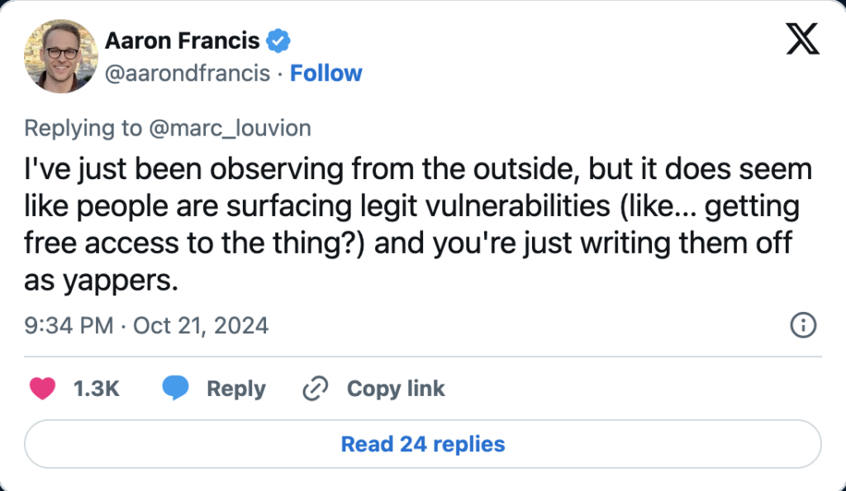Open Aaron Francis profile photo
The height and width of the screenshot is (491, 846).
pos(61,56)
